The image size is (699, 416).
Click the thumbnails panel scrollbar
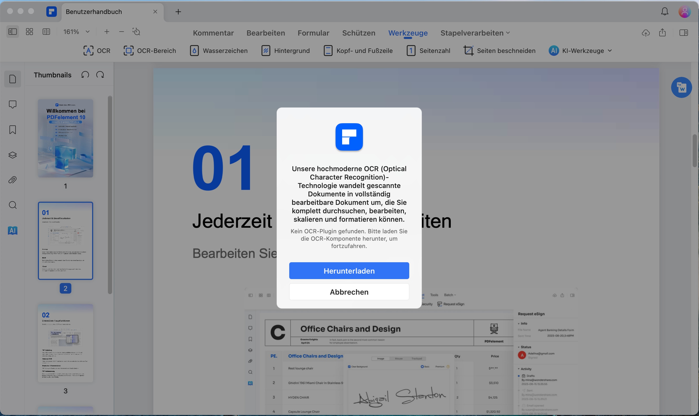[110, 195]
